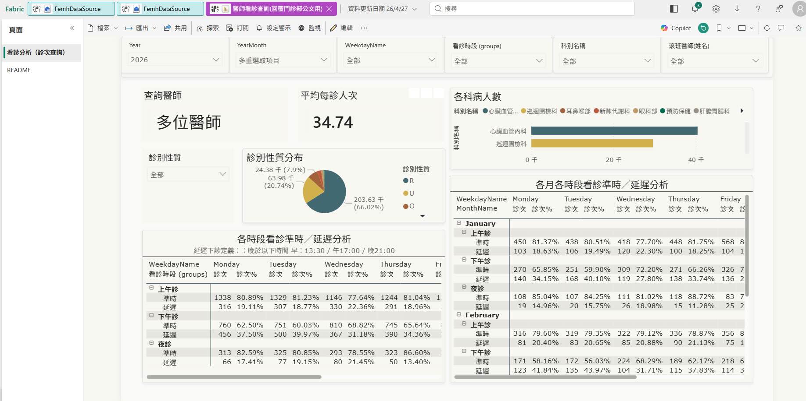This screenshot has width=806, height=401.
Task: Click 共用 share button
Action: coord(176,28)
